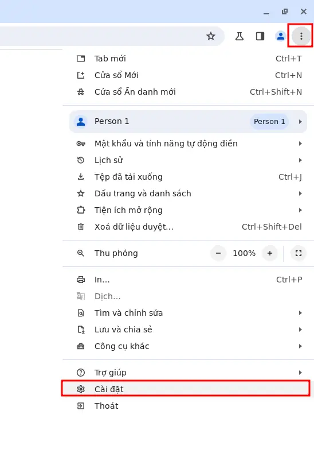
Task: Click the Lưu và chia sẻ file icon
Action: (81, 330)
